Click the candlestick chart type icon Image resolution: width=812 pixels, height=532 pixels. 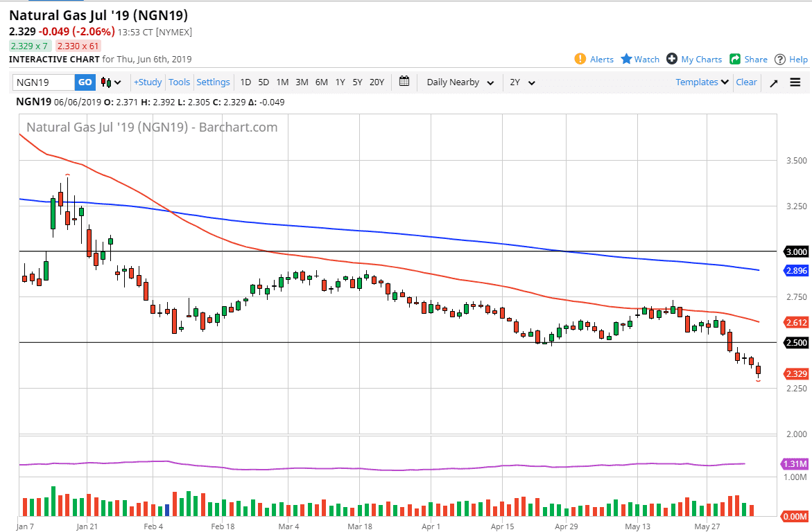tap(105, 82)
